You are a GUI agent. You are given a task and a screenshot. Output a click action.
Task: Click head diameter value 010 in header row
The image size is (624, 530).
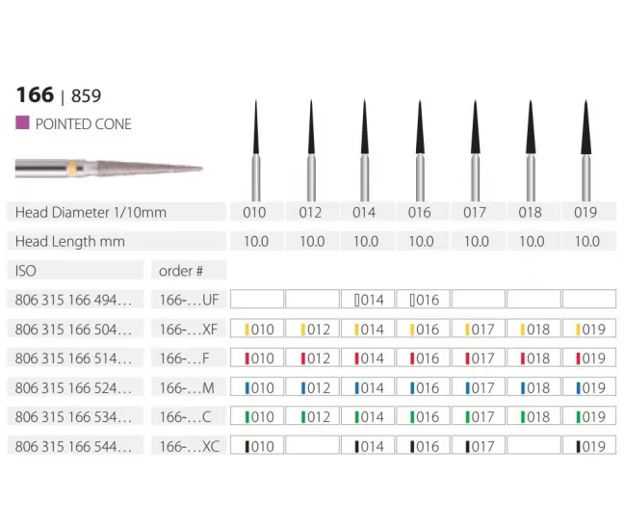[x=254, y=212]
